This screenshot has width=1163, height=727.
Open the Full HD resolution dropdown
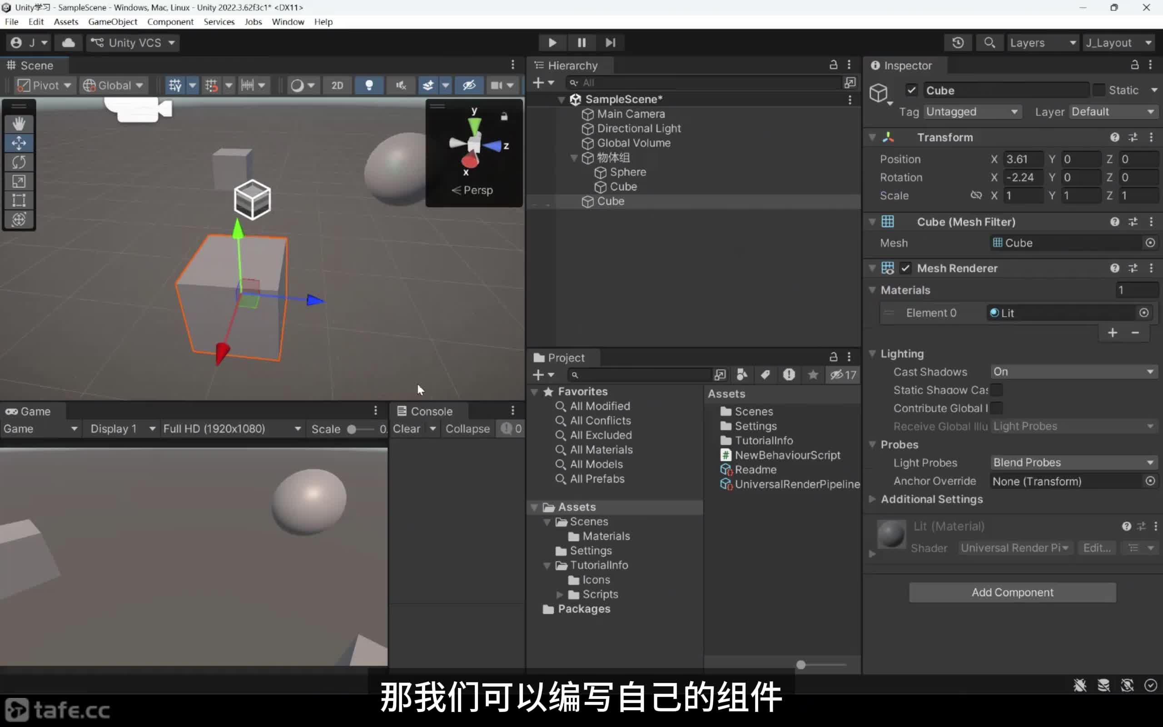click(x=232, y=429)
